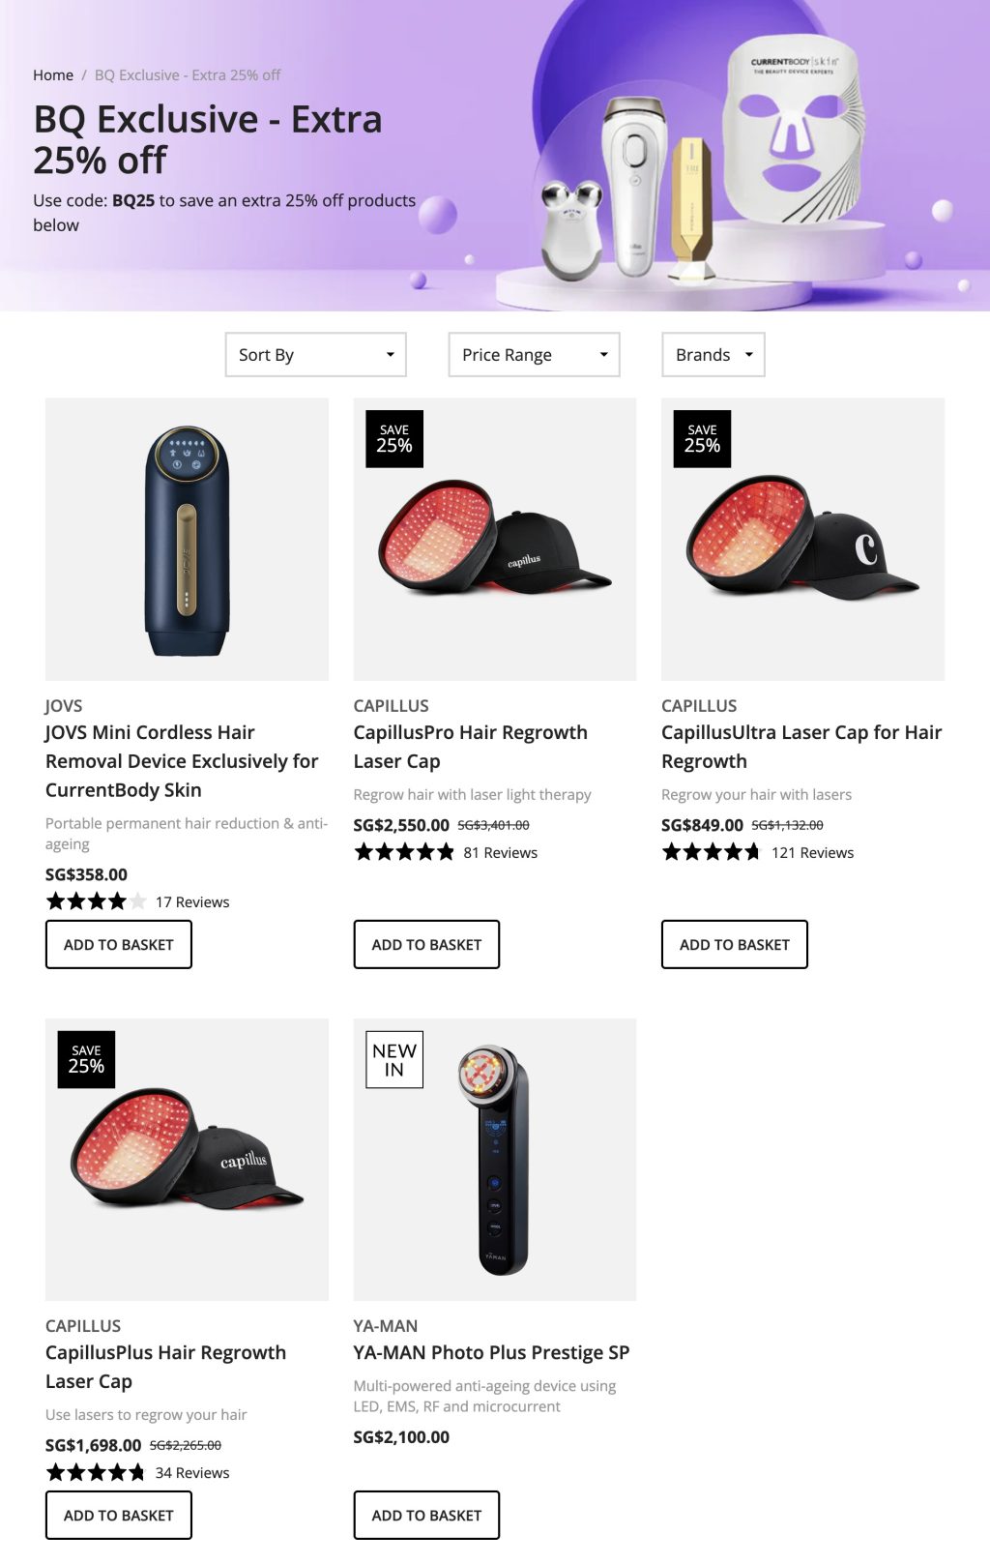Add CapillusUltra Laser Cap to basket

[734, 944]
